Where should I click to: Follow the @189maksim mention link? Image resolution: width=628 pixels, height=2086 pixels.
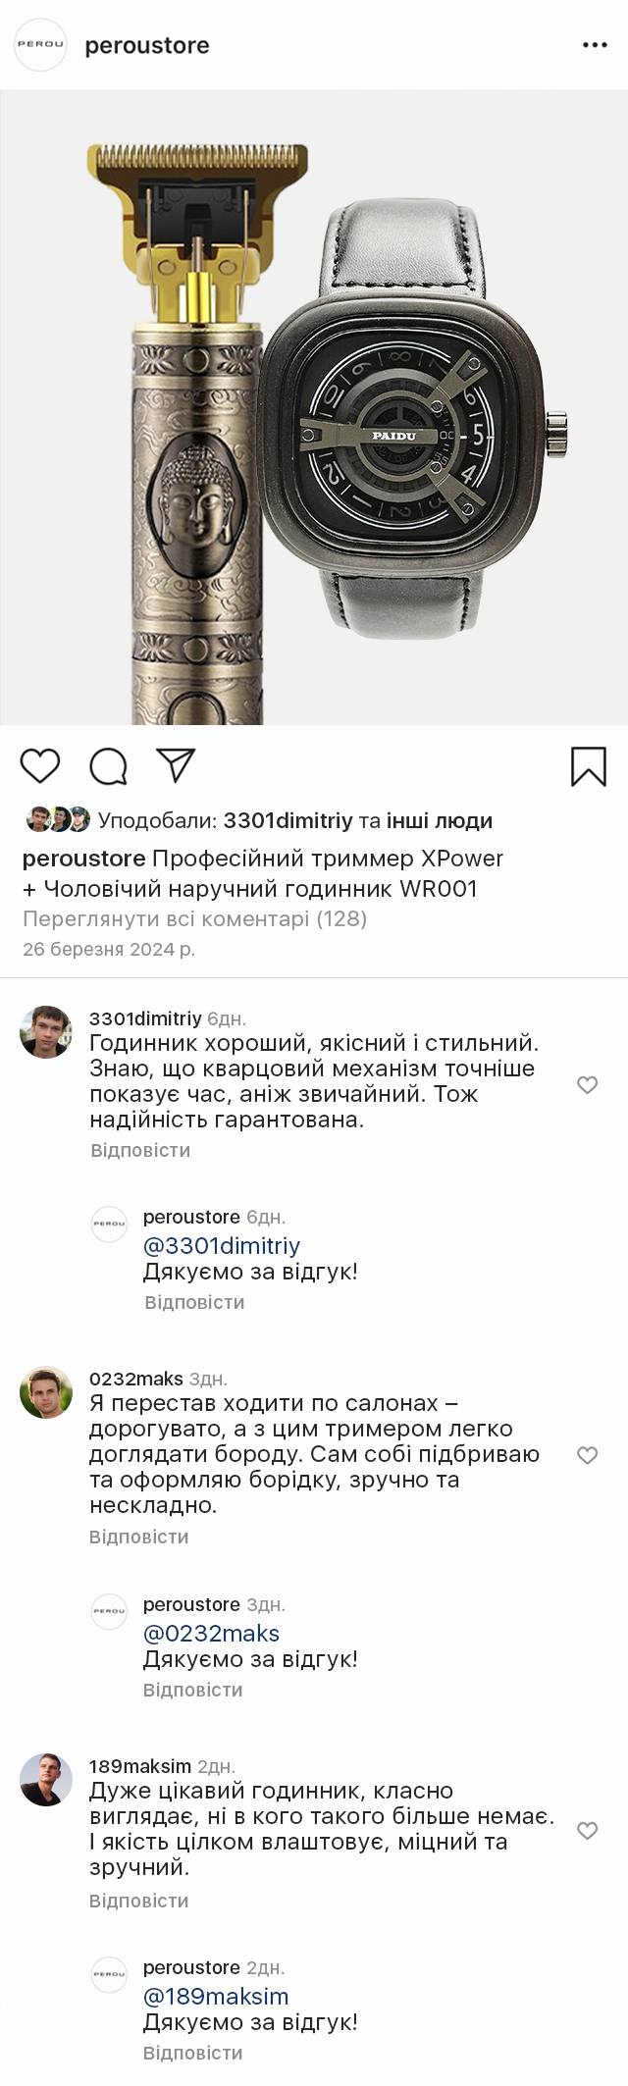point(216,1996)
